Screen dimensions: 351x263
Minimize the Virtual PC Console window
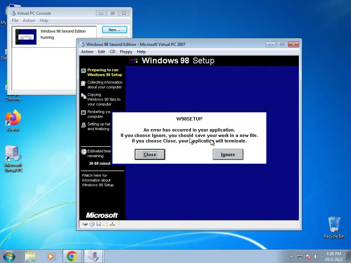coord(101,13)
